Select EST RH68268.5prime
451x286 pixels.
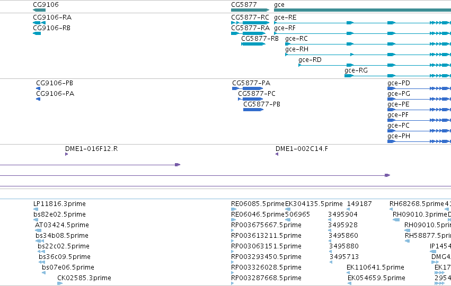coord(417,204)
